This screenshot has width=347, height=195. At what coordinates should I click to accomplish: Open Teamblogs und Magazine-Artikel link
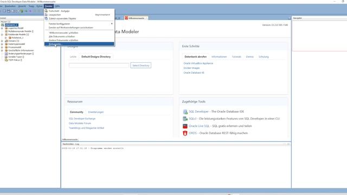[86, 128]
